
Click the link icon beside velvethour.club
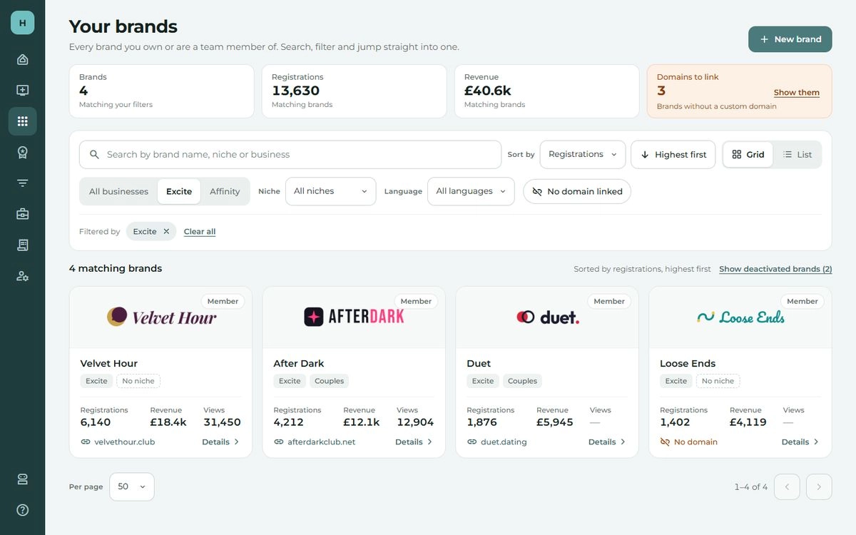86,442
